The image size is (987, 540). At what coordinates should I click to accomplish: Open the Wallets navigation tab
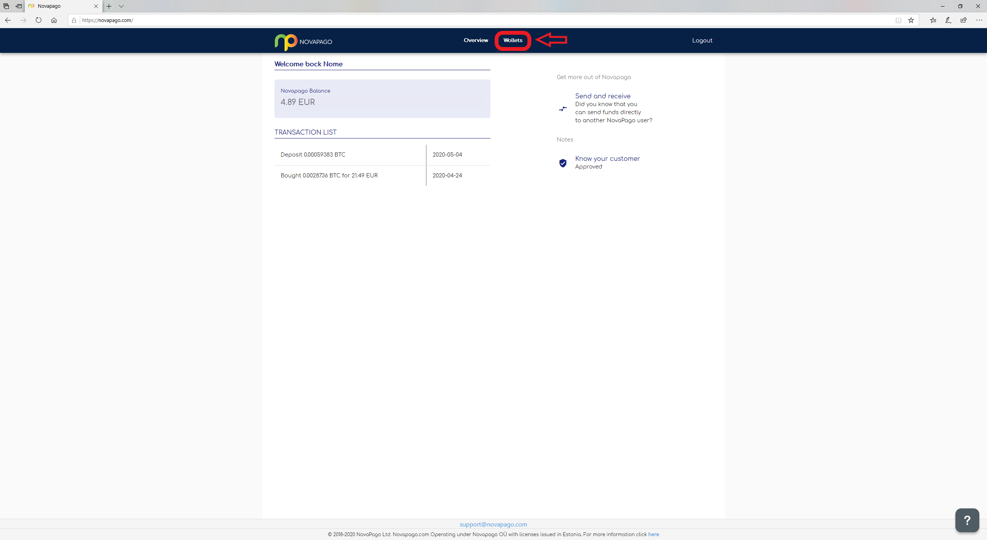tap(513, 40)
